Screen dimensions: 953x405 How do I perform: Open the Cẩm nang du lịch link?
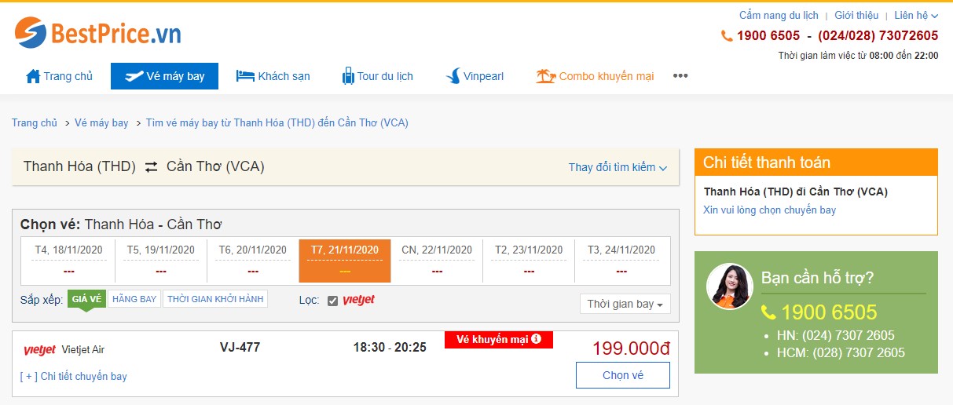coord(779,15)
